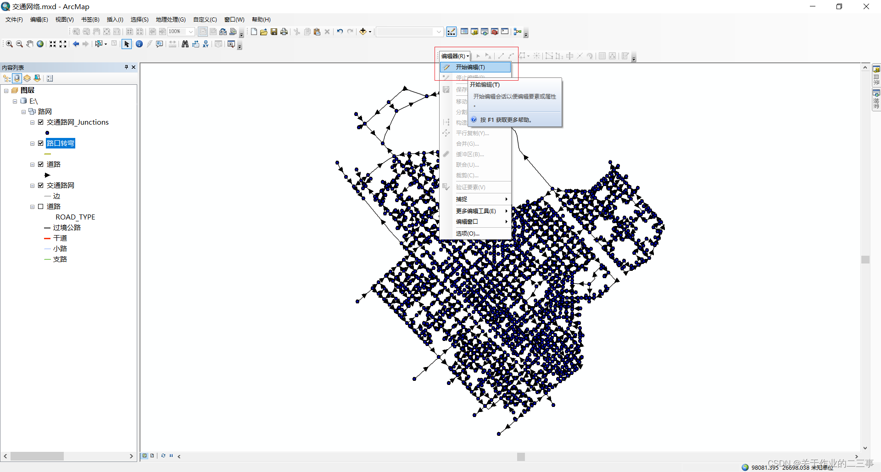List layers by drawing order

(7, 78)
